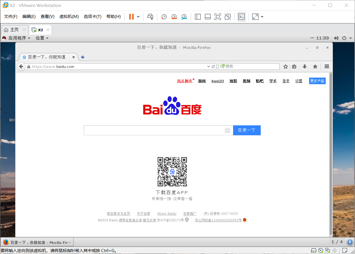Click the 百度一下 search button

[x=247, y=130]
